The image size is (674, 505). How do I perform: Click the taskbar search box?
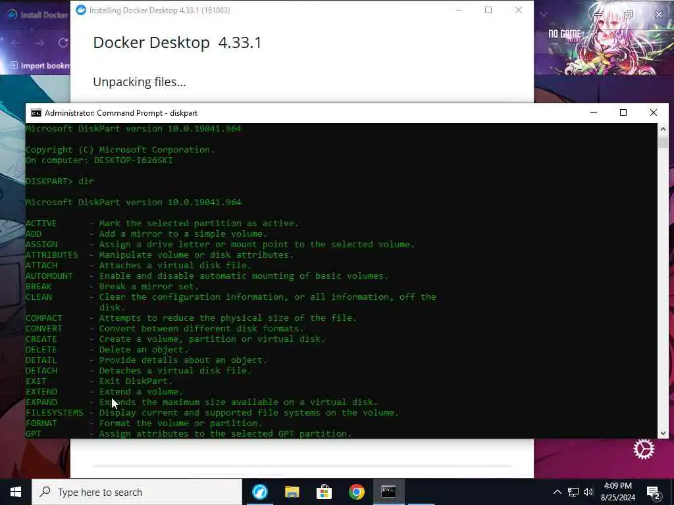coord(137,492)
